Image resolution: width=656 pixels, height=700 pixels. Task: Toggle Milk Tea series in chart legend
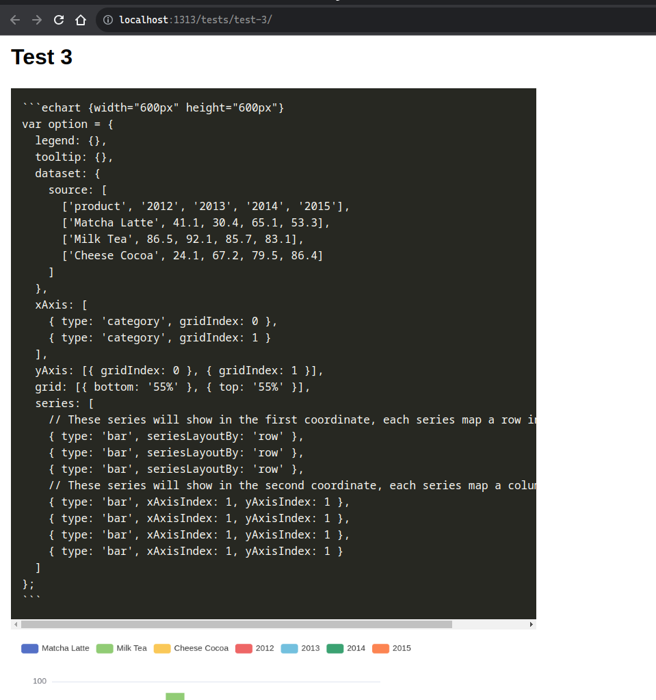point(121,648)
